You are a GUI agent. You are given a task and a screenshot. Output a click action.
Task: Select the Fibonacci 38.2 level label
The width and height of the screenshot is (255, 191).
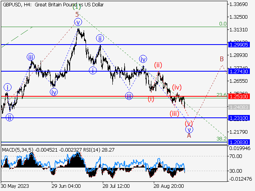click(222, 139)
